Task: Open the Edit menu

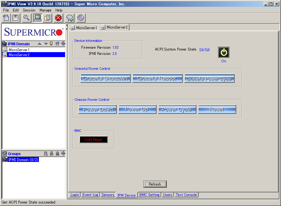Action: (x=16, y=10)
